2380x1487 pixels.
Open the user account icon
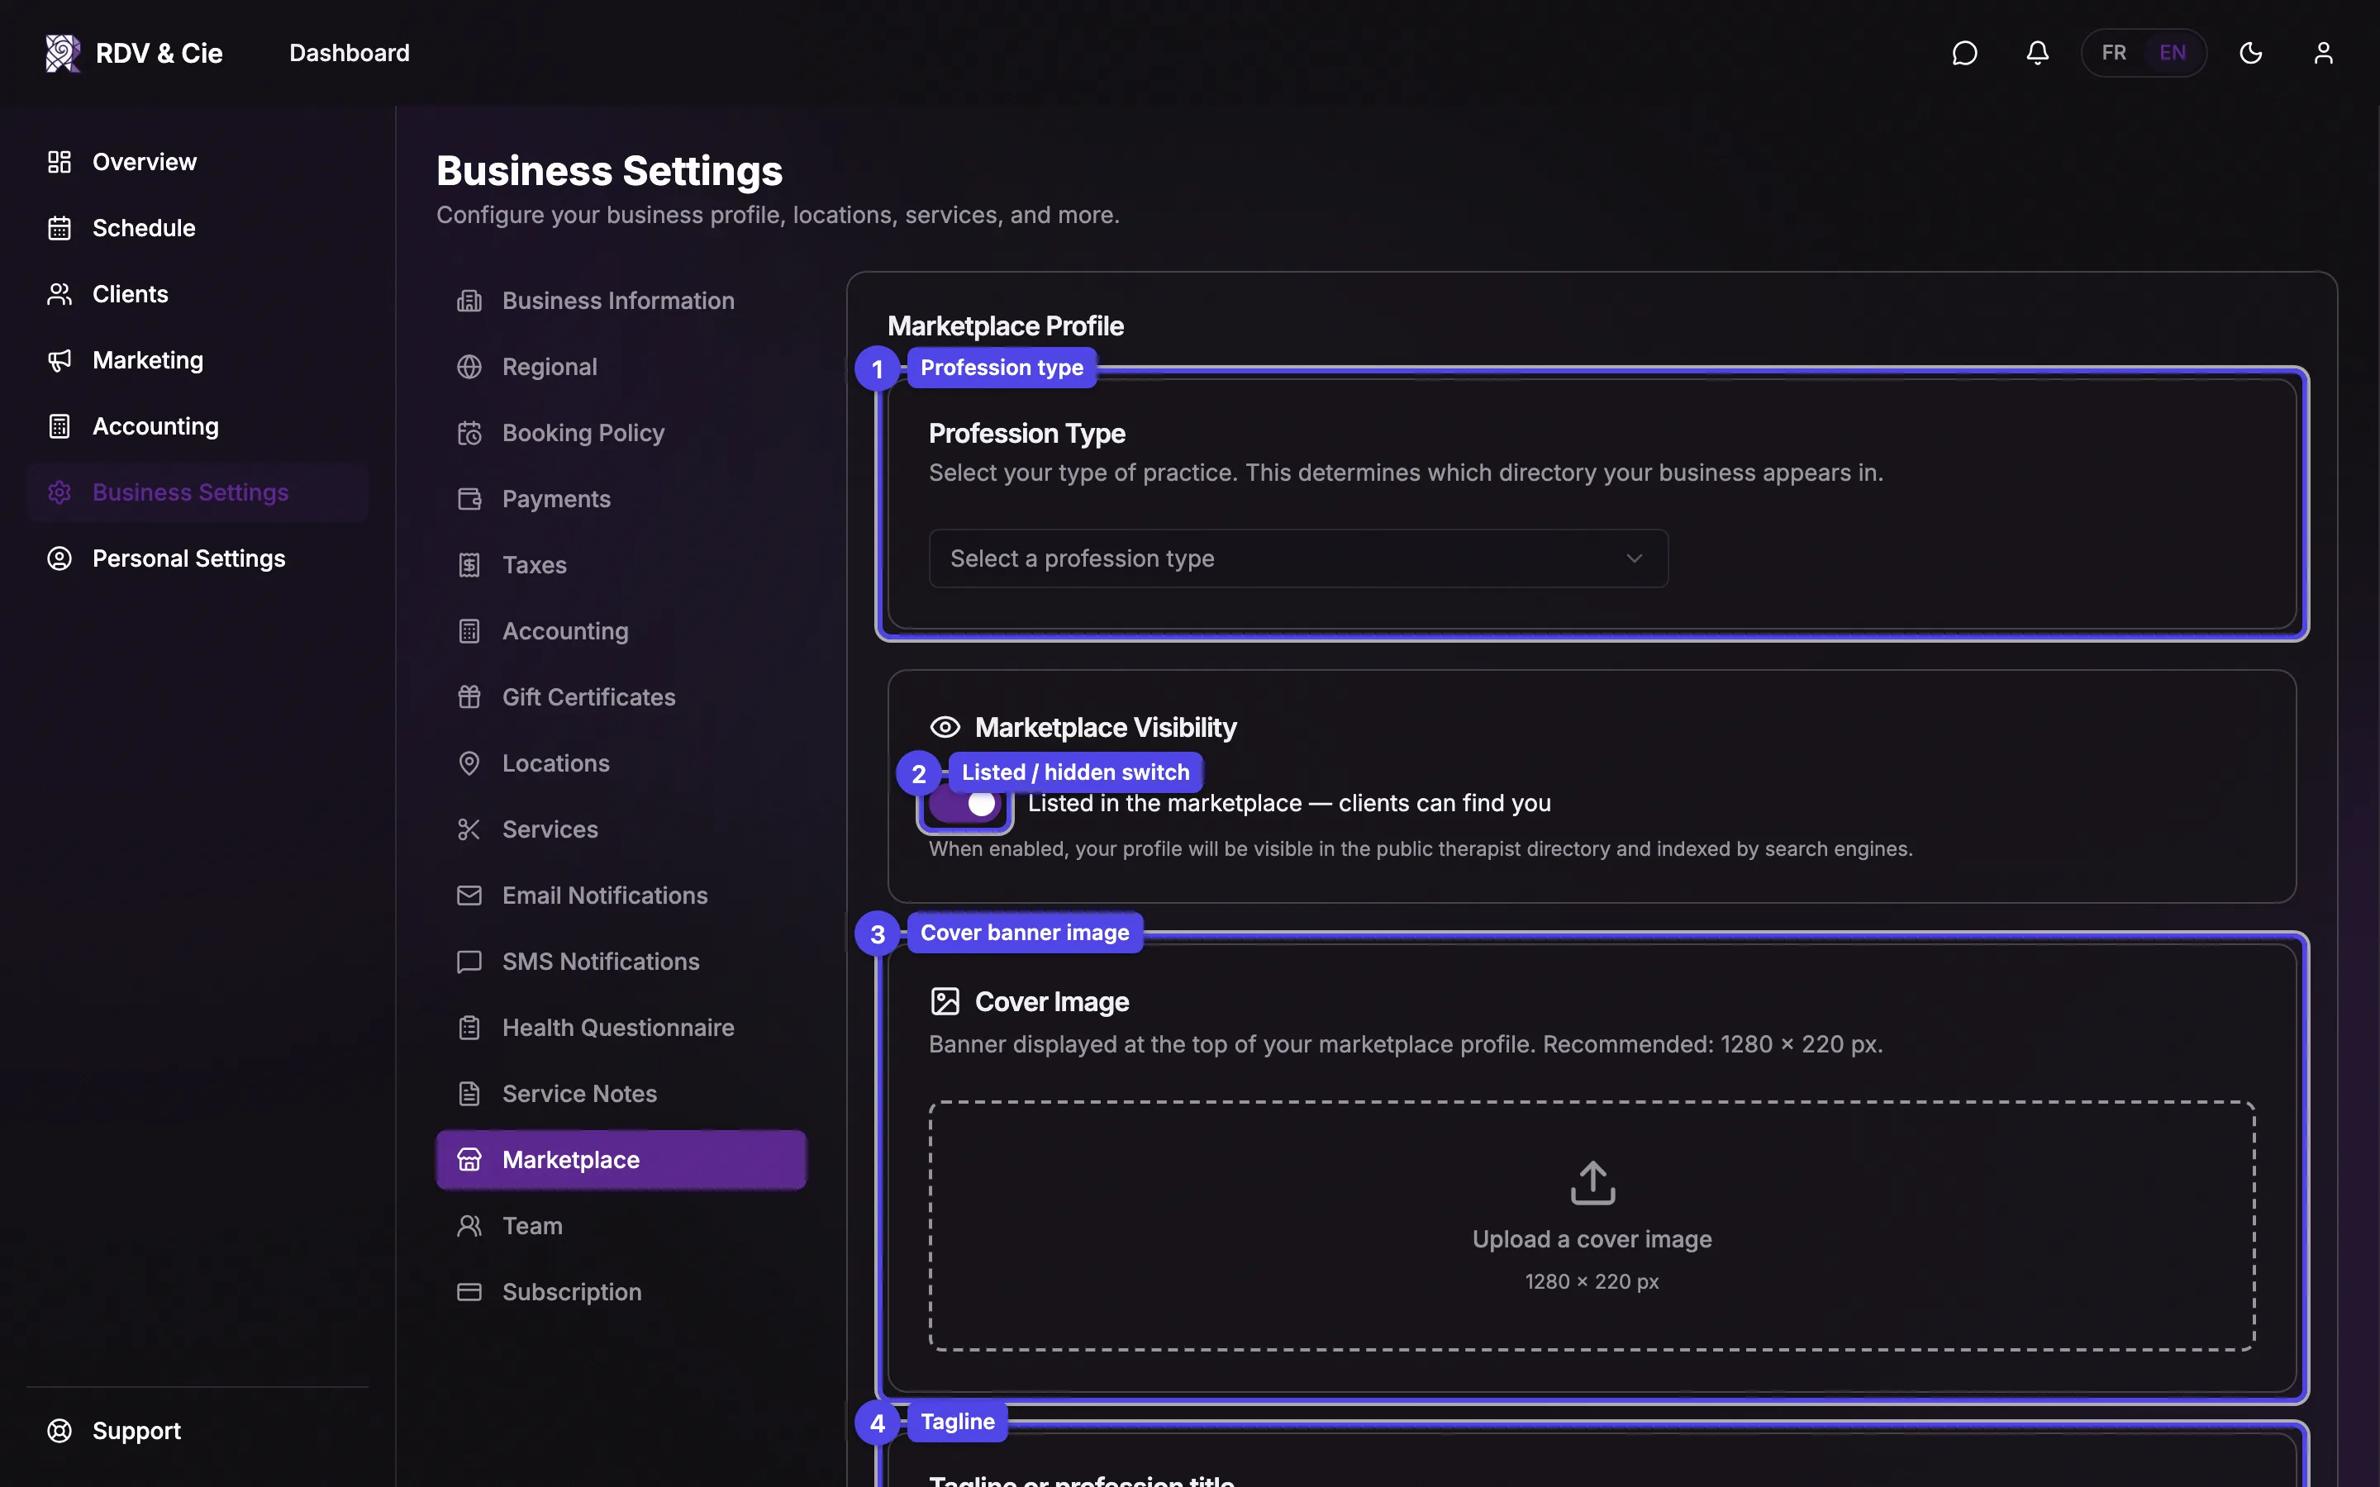point(2323,53)
